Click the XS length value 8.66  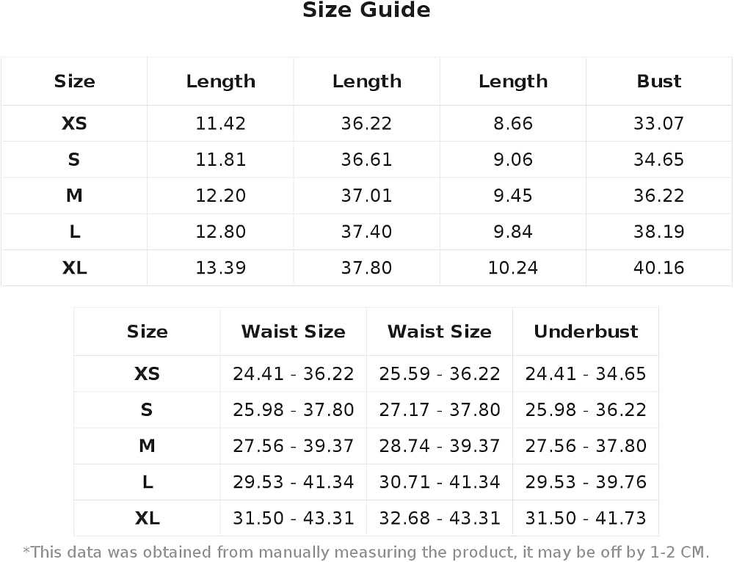pos(512,123)
